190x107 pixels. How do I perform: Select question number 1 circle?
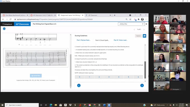(x=4, y=29)
